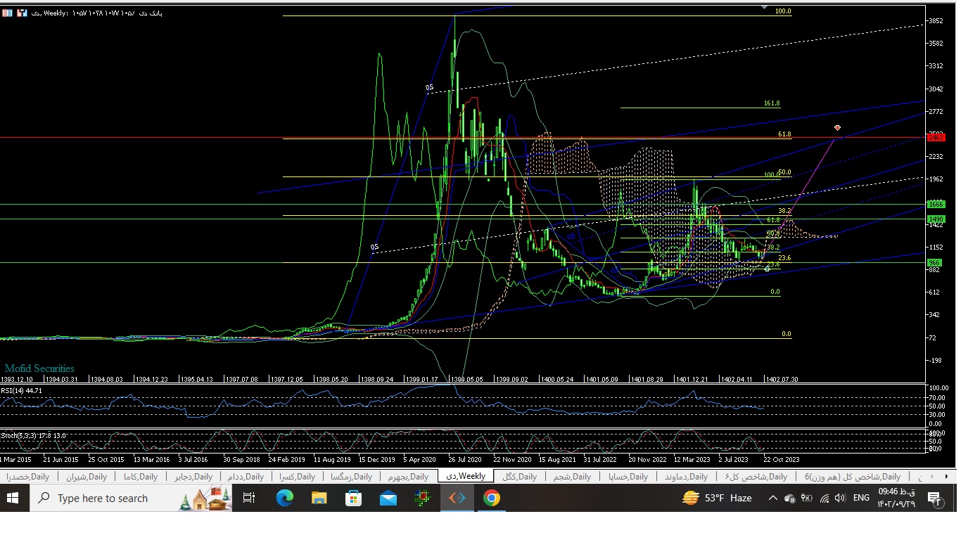Click the volume speaker tray icon
The image size is (961, 540).
[x=840, y=498]
